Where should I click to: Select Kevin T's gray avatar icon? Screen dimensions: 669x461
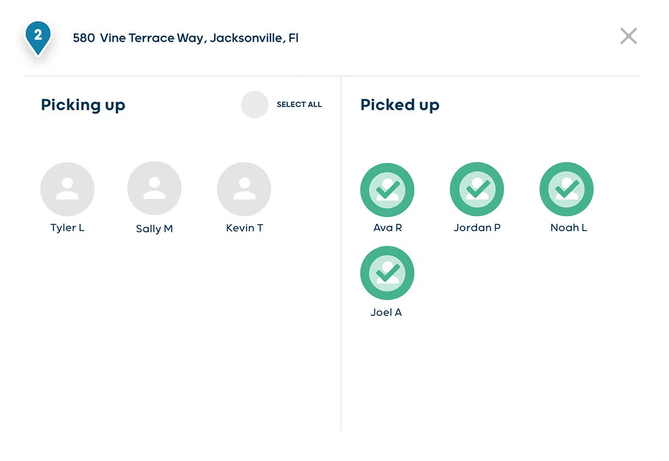point(244,189)
